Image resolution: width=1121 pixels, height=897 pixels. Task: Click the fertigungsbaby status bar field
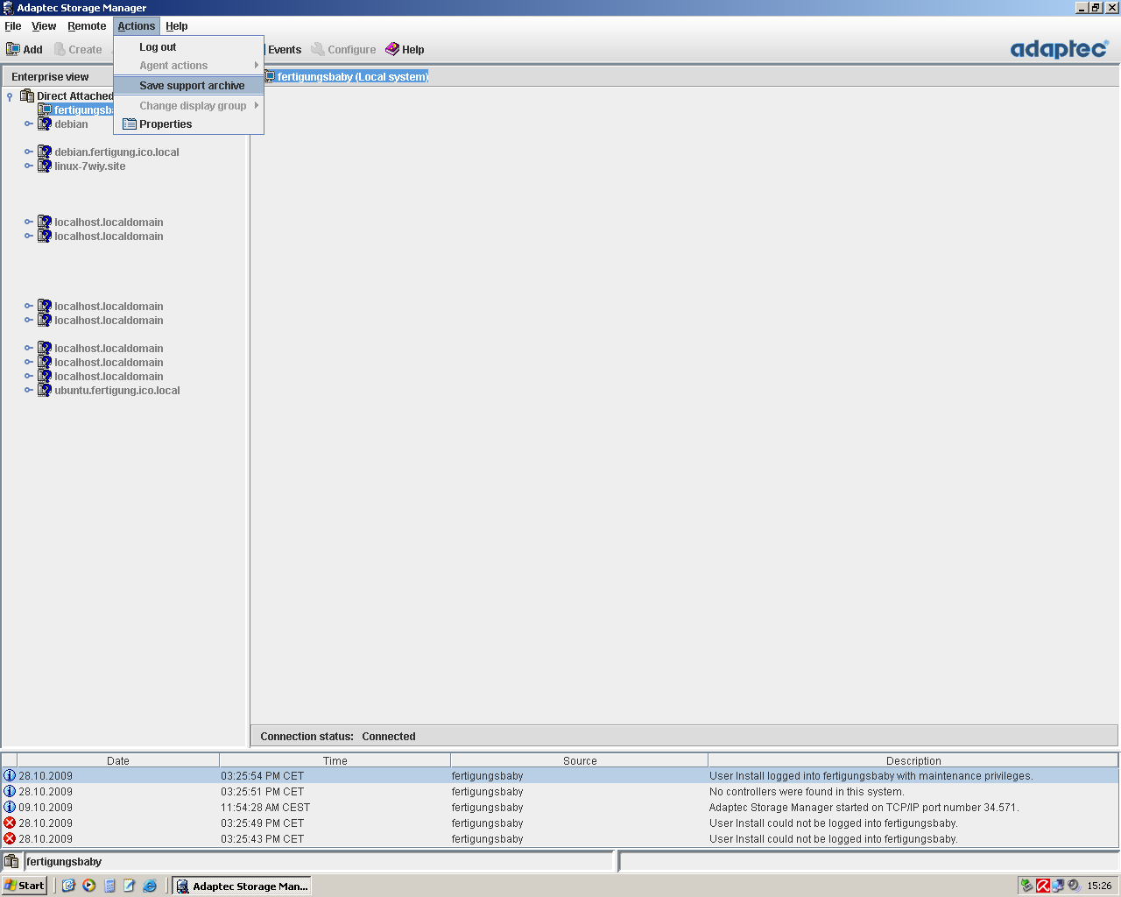click(319, 861)
